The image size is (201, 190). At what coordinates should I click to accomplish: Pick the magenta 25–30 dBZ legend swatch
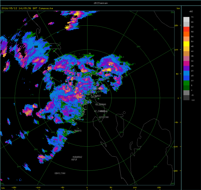pyautogui.click(x=186, y=63)
